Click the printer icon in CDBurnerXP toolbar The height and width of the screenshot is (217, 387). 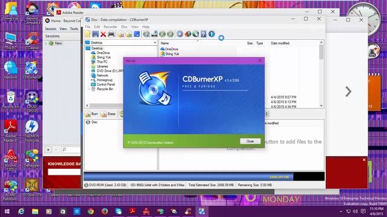pyautogui.click(x=111, y=34)
